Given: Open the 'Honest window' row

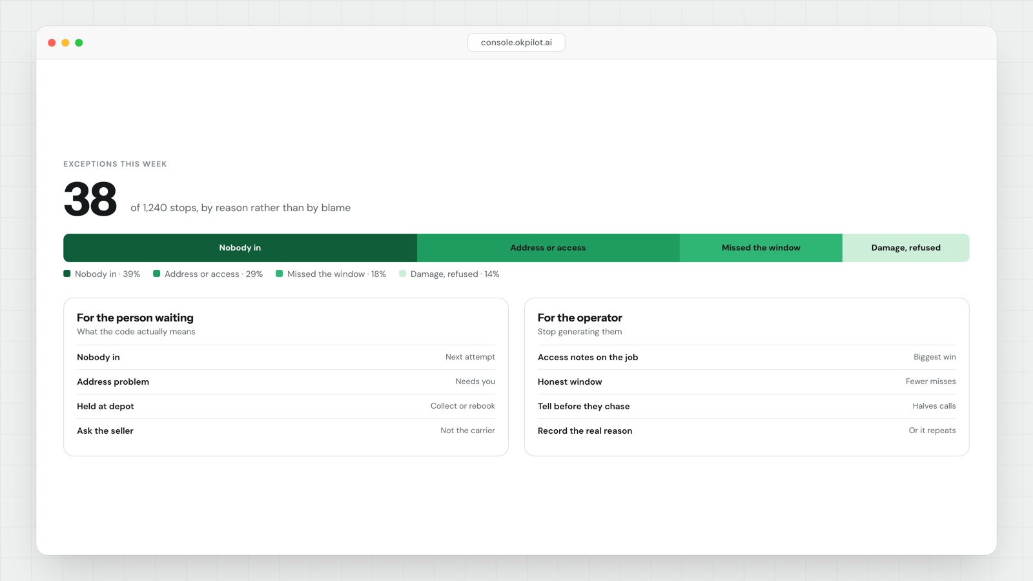Looking at the screenshot, I should coord(747,382).
